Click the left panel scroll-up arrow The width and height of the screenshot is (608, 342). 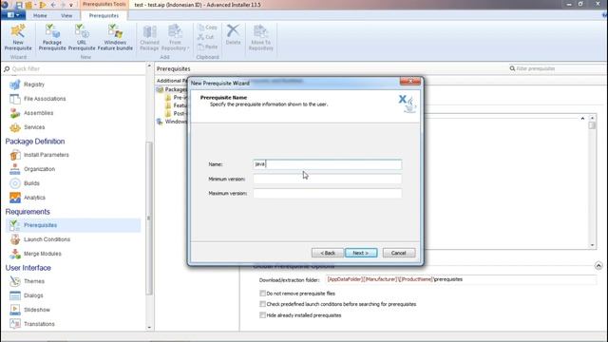click(x=149, y=66)
